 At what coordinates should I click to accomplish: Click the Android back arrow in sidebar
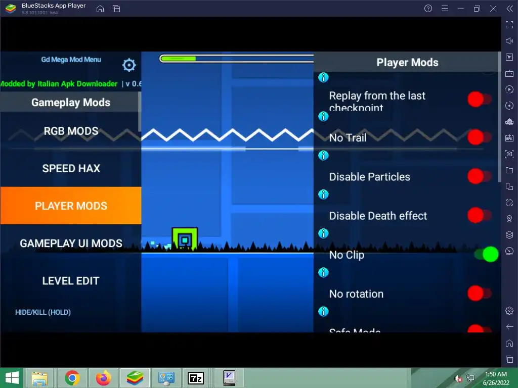click(x=509, y=327)
